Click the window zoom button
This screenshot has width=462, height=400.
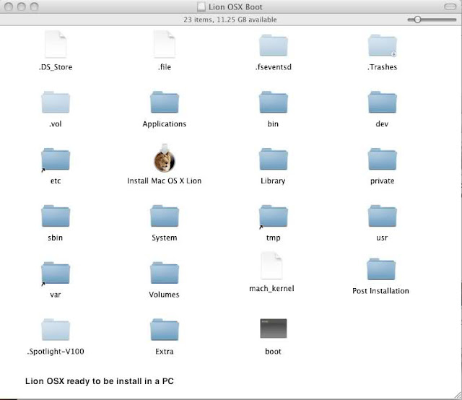34,6
